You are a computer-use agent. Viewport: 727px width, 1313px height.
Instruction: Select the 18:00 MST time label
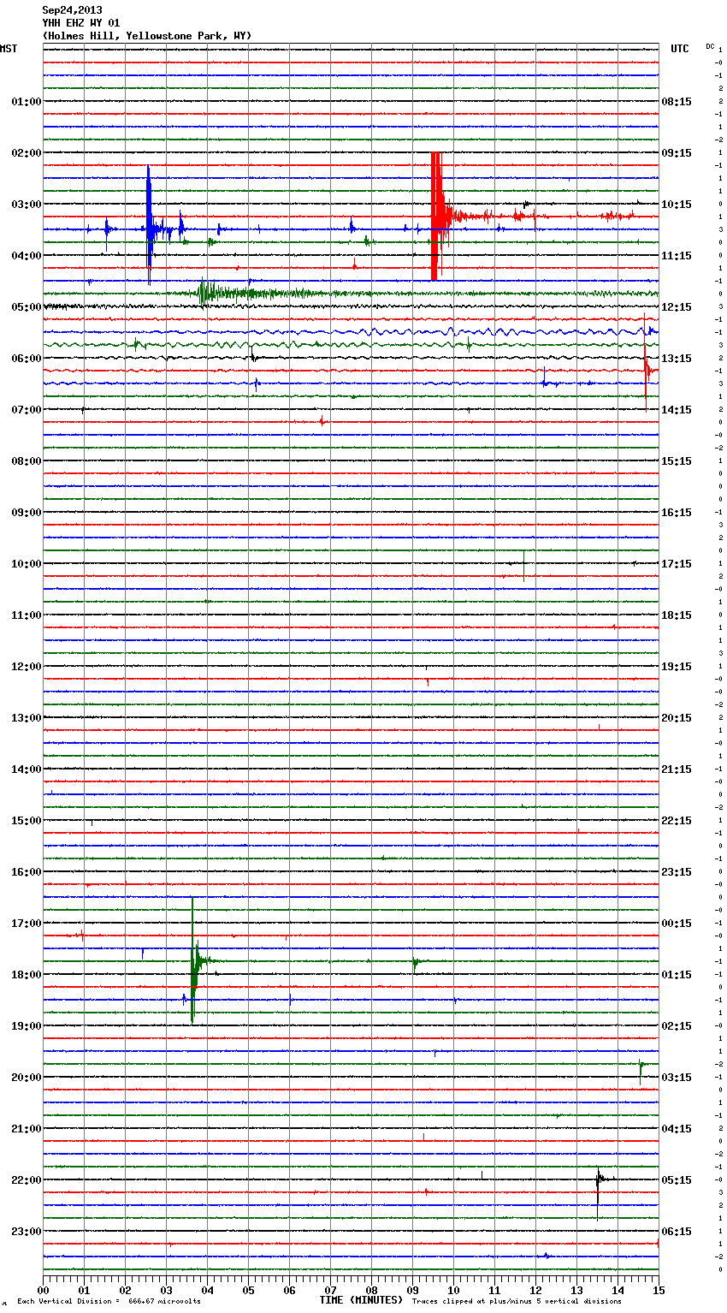pos(27,975)
